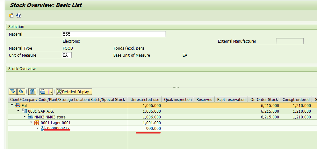This screenshot has height=149, width=317.
Task: Collapse the 0001 SAP A.G. node
Action: coord(18,111)
